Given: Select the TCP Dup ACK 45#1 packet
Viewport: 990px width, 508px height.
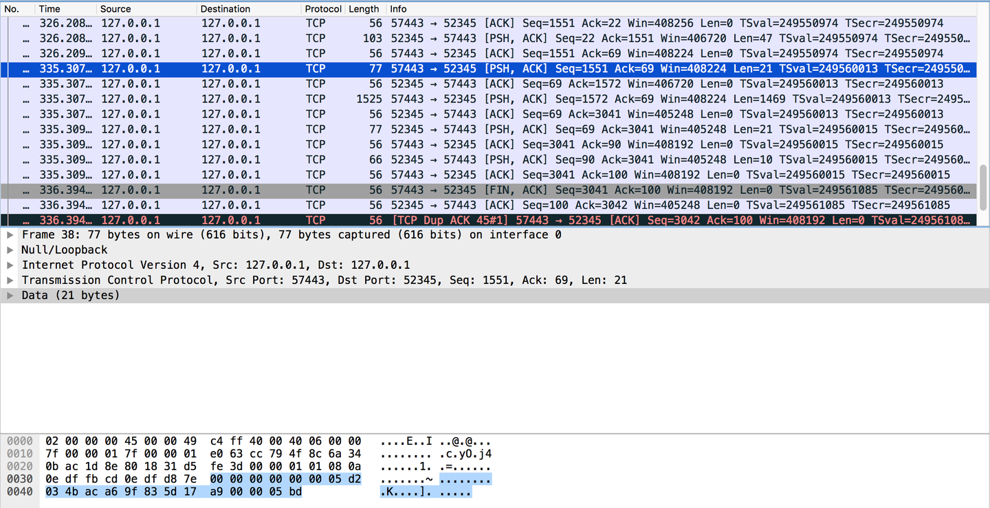Looking at the screenshot, I should [x=488, y=220].
